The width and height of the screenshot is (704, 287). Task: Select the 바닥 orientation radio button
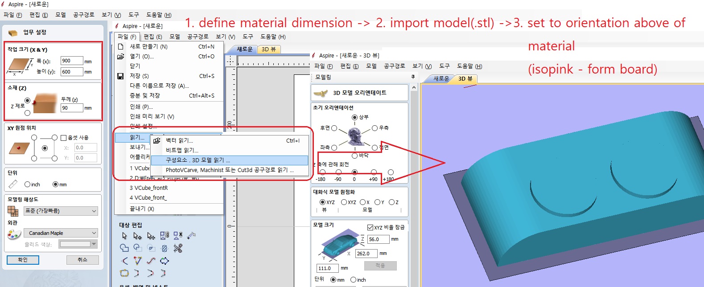(x=354, y=156)
